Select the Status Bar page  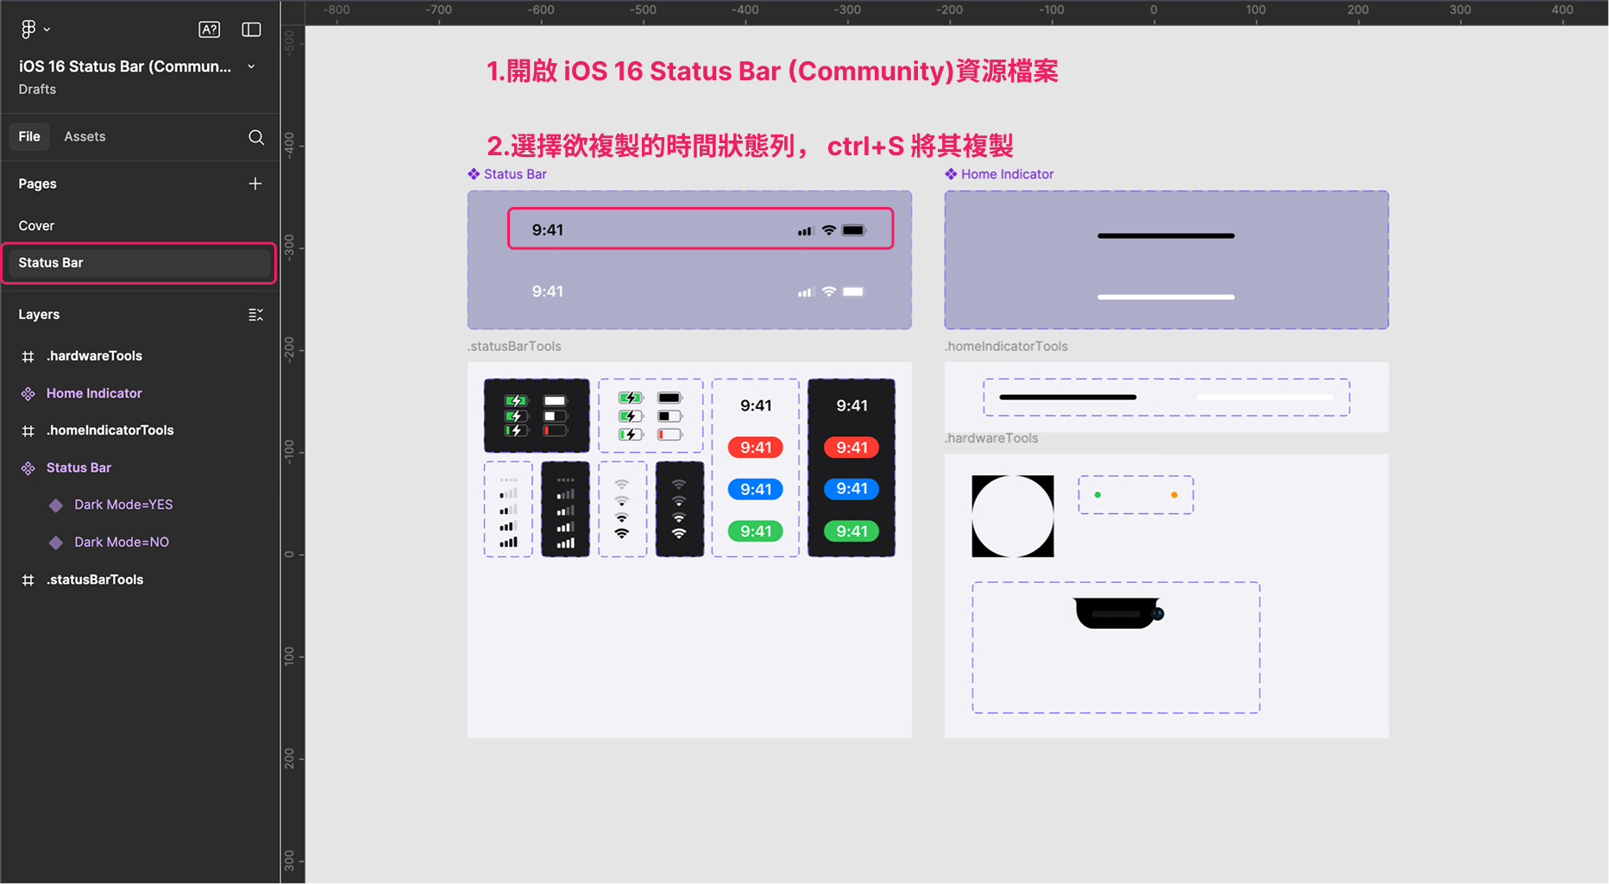coord(51,263)
